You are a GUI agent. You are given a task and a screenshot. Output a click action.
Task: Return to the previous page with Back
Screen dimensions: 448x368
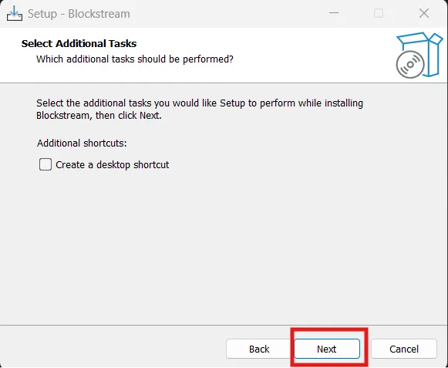pyautogui.click(x=259, y=349)
